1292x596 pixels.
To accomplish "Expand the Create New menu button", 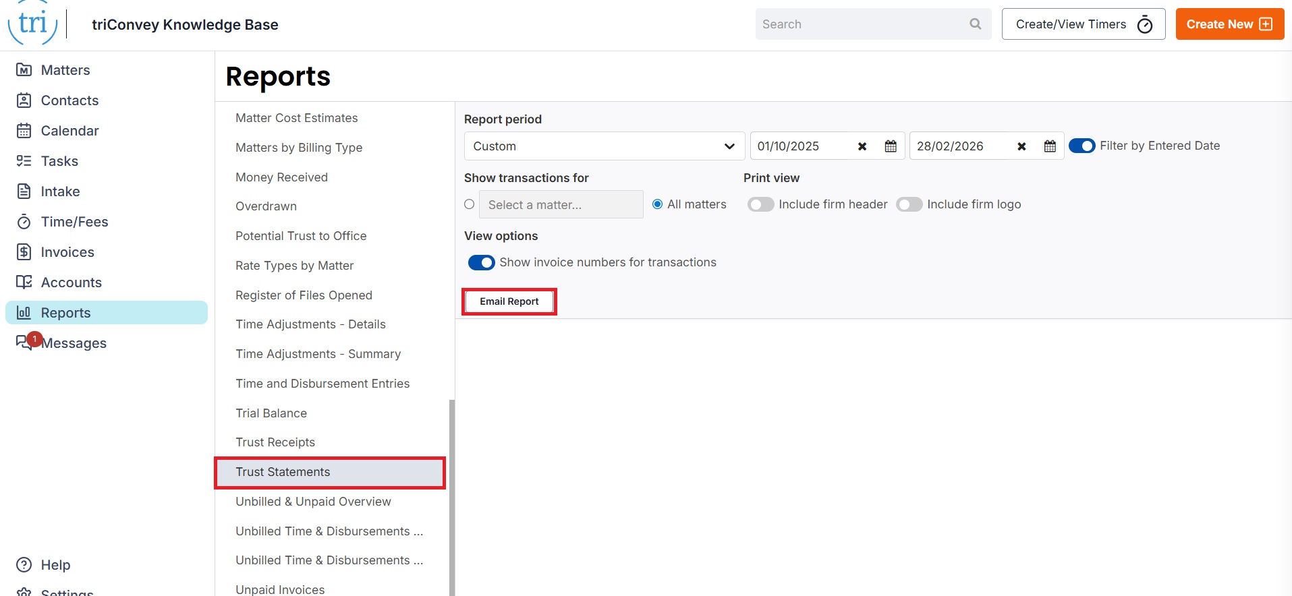I will (1229, 24).
